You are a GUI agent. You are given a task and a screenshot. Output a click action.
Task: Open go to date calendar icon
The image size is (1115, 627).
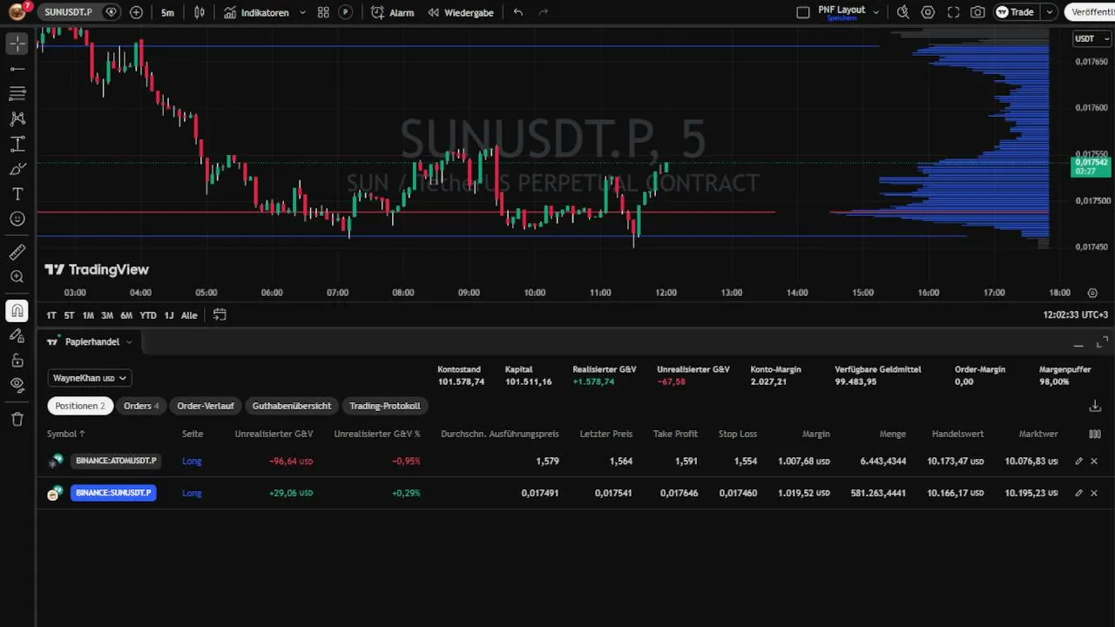[220, 315]
